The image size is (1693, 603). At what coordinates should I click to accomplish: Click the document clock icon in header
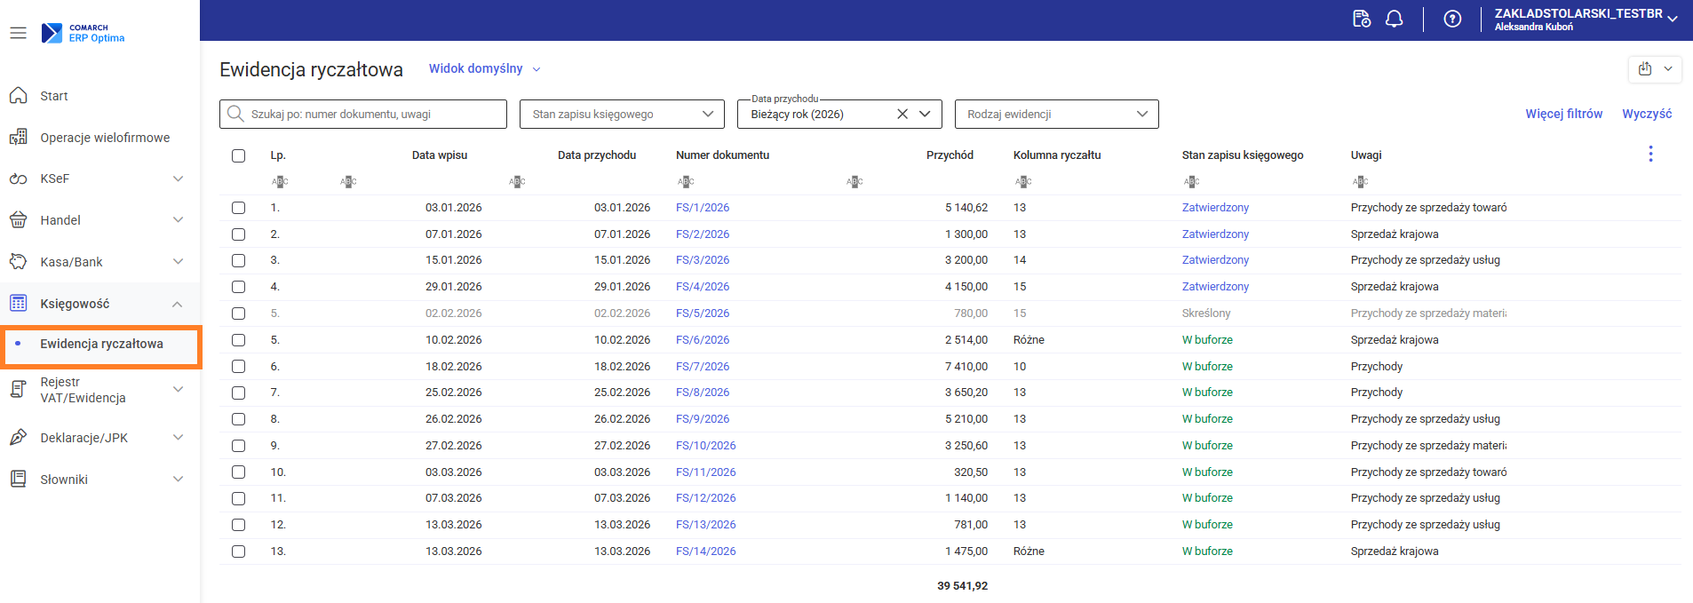1361,19
